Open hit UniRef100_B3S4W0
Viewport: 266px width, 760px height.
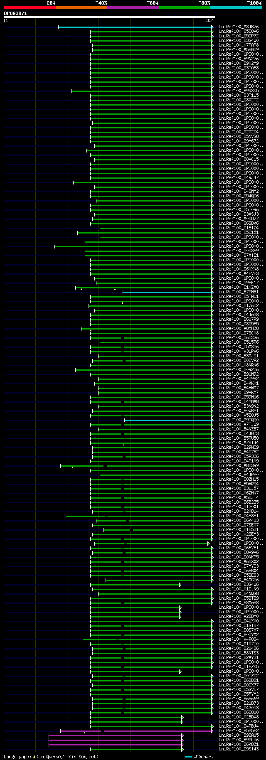tap(239, 41)
